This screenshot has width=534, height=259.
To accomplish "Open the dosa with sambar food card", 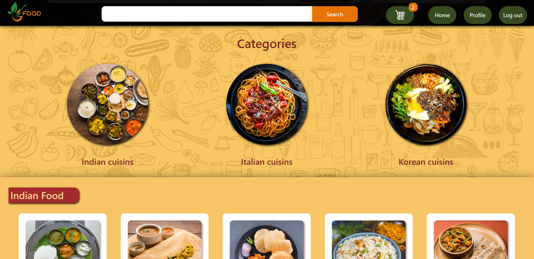I will (x=165, y=236).
